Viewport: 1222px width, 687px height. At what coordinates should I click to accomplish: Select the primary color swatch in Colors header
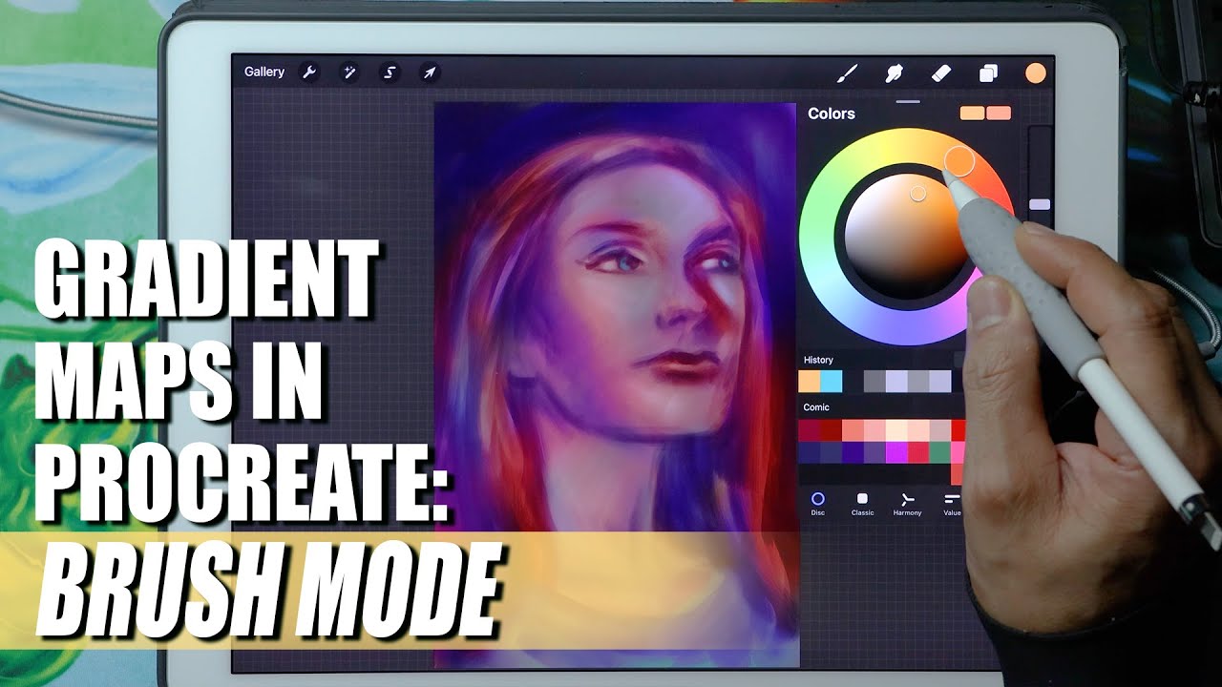(972, 114)
